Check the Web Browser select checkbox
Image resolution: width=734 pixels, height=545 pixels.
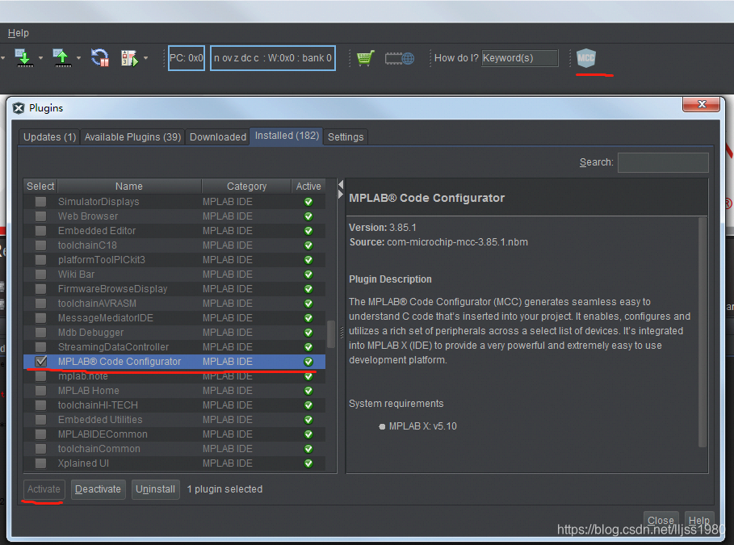pyautogui.click(x=40, y=216)
